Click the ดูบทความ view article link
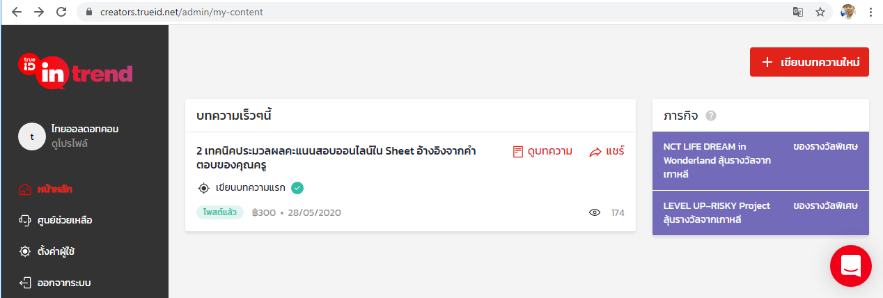This screenshot has width=883, height=298. coord(542,151)
